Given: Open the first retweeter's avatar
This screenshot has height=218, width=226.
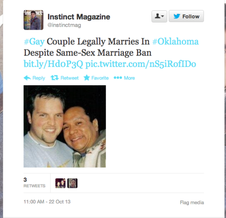Looking at the screenshot, I should [x=61, y=183].
